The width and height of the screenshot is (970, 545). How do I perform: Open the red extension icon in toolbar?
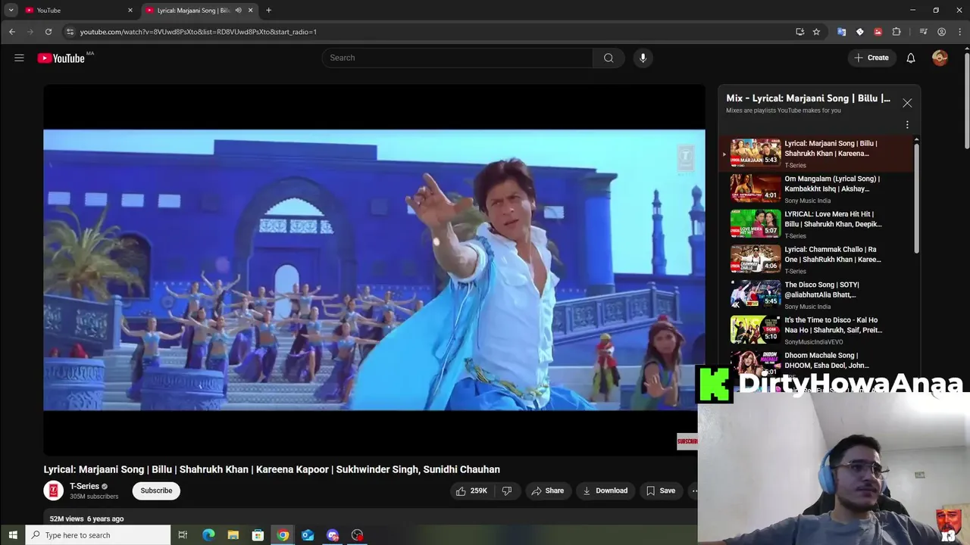point(878,32)
